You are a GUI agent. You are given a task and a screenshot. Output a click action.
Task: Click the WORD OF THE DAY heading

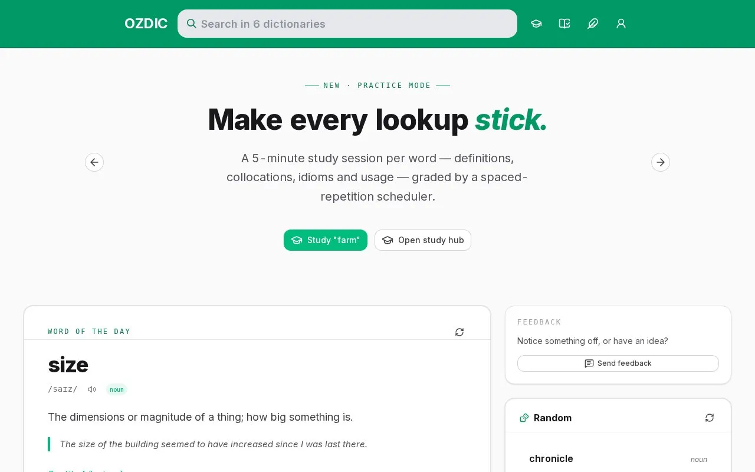pos(89,332)
